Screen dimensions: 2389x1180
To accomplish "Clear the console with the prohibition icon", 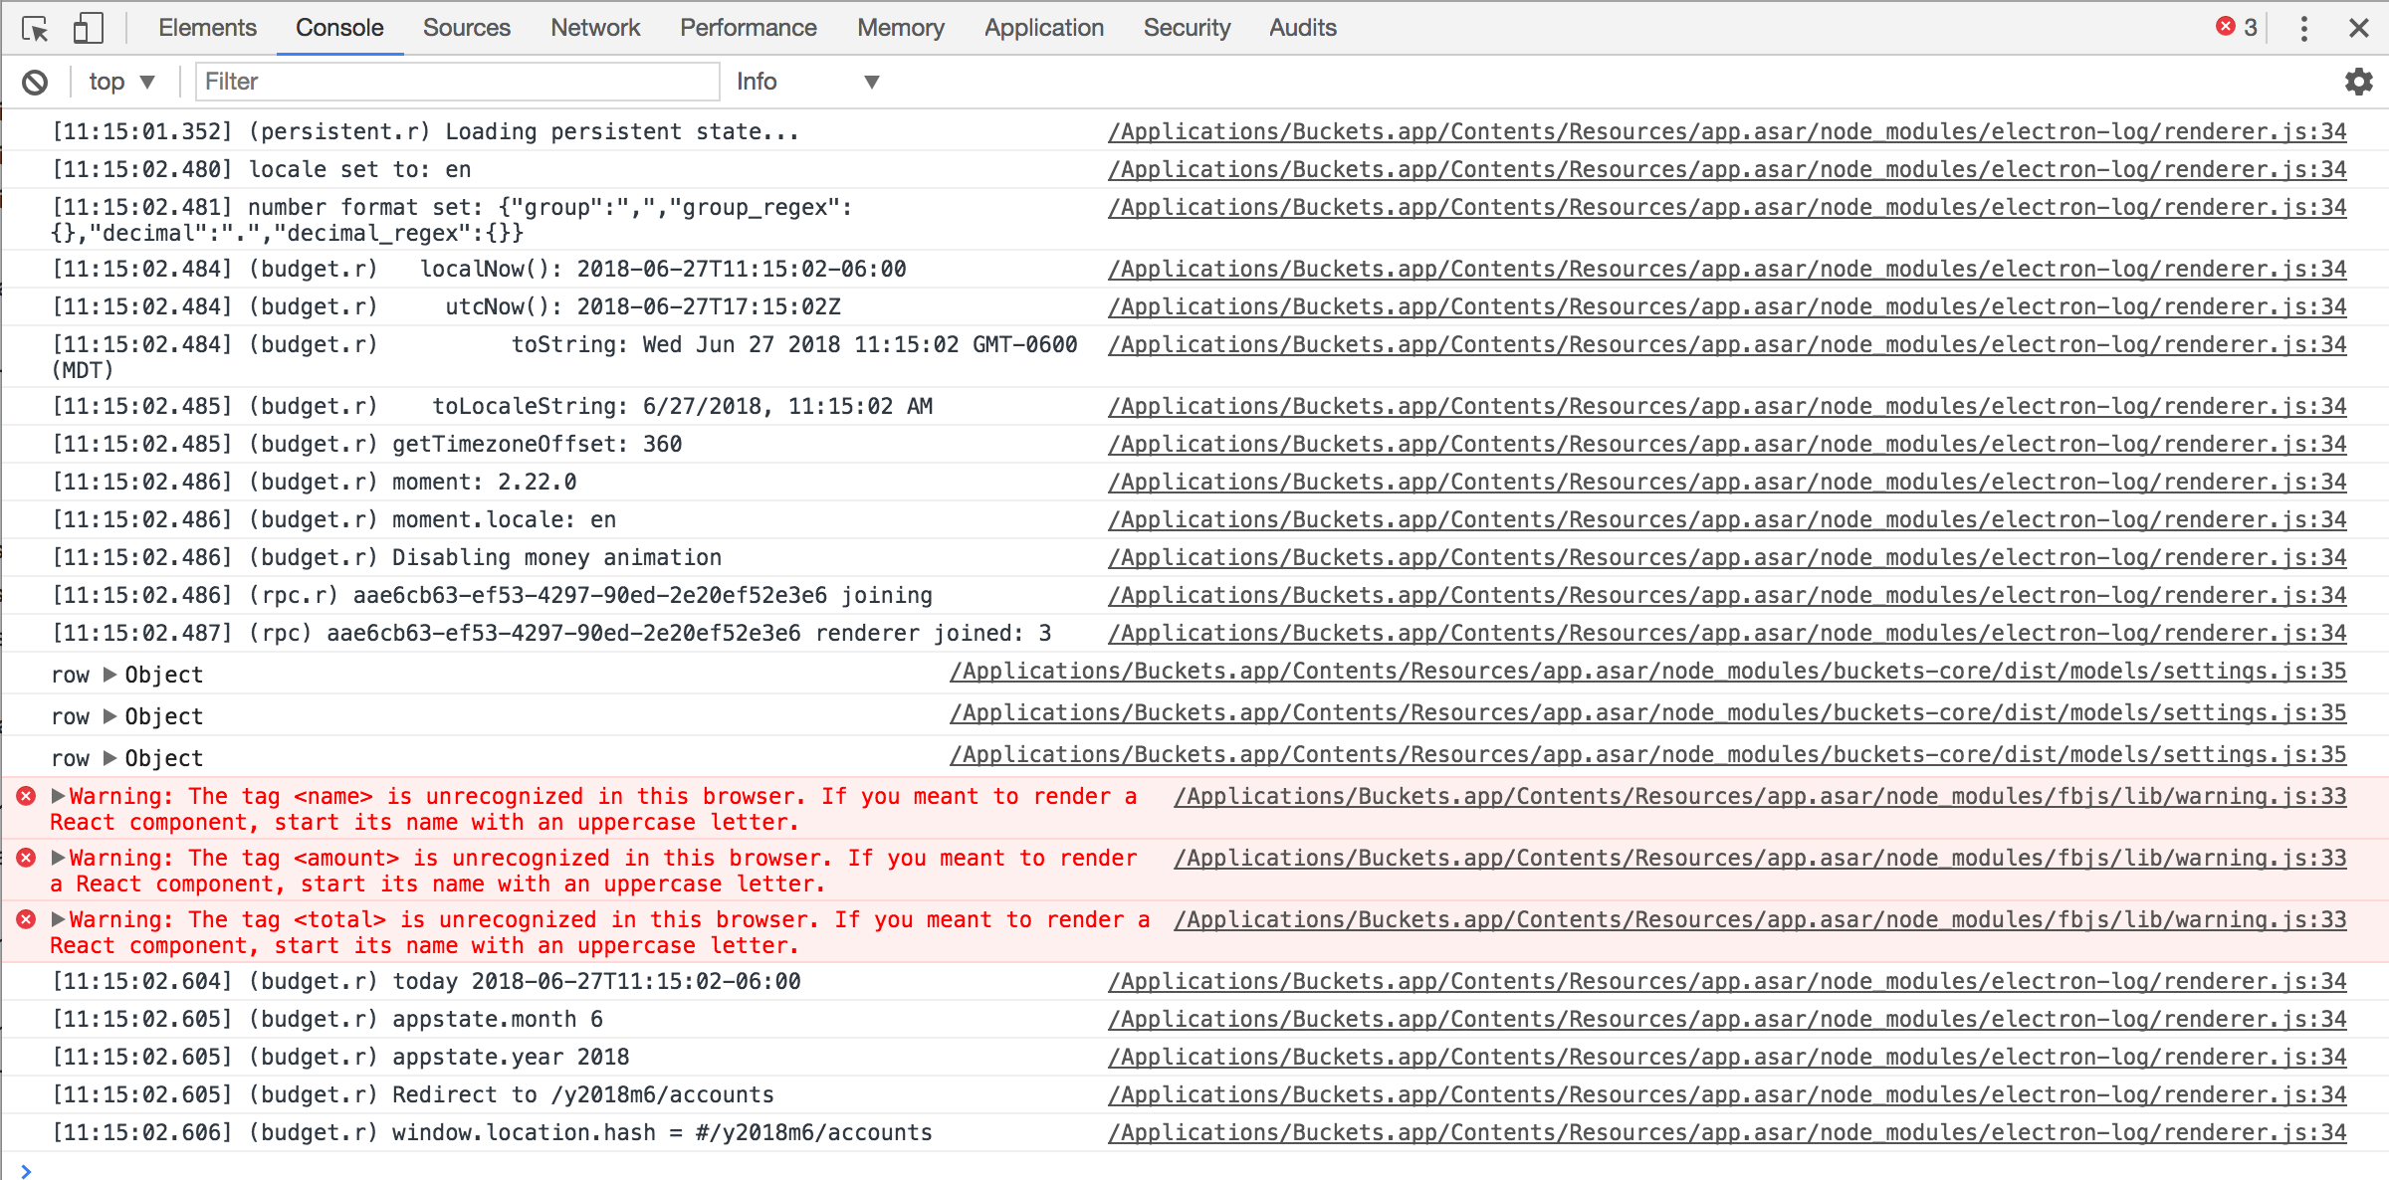I will click(x=35, y=81).
